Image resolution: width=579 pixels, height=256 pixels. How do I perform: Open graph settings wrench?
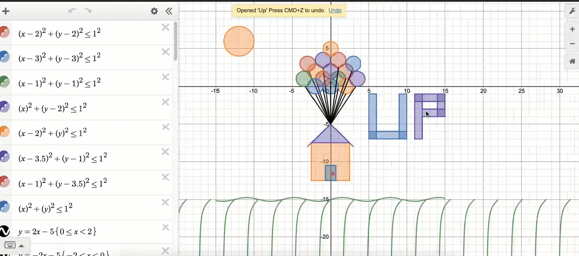[572, 11]
